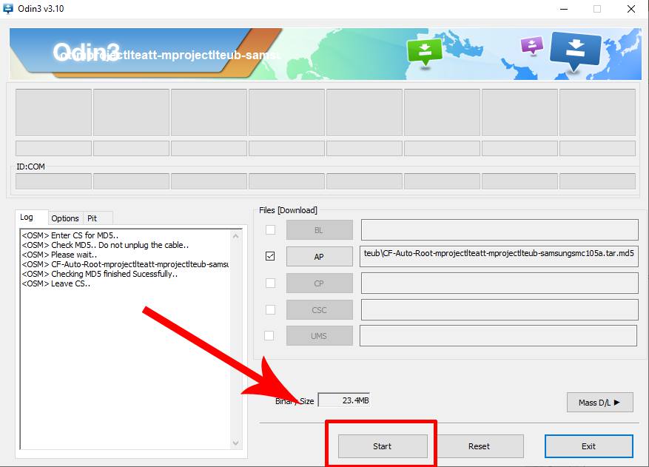
Task: Click the BL file browse button
Action: pyautogui.click(x=320, y=229)
